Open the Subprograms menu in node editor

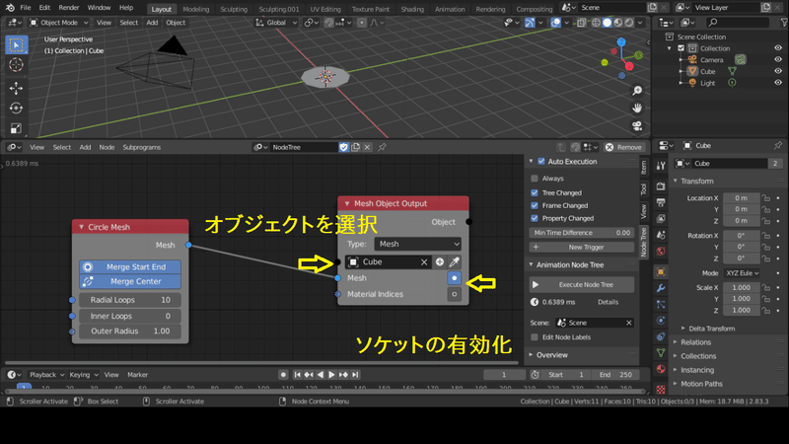click(x=141, y=147)
